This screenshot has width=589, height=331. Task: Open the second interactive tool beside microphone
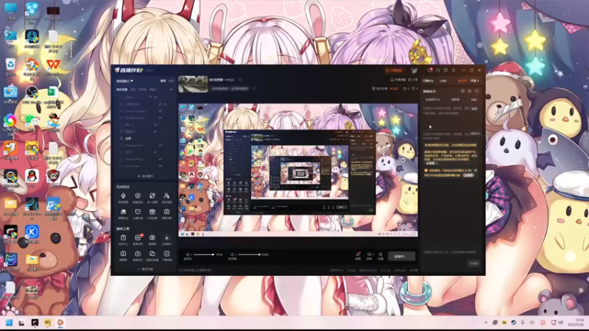pyautogui.click(x=138, y=197)
